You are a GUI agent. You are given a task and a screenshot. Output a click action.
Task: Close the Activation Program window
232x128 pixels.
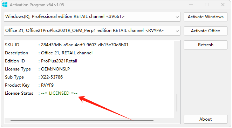point(223,5)
